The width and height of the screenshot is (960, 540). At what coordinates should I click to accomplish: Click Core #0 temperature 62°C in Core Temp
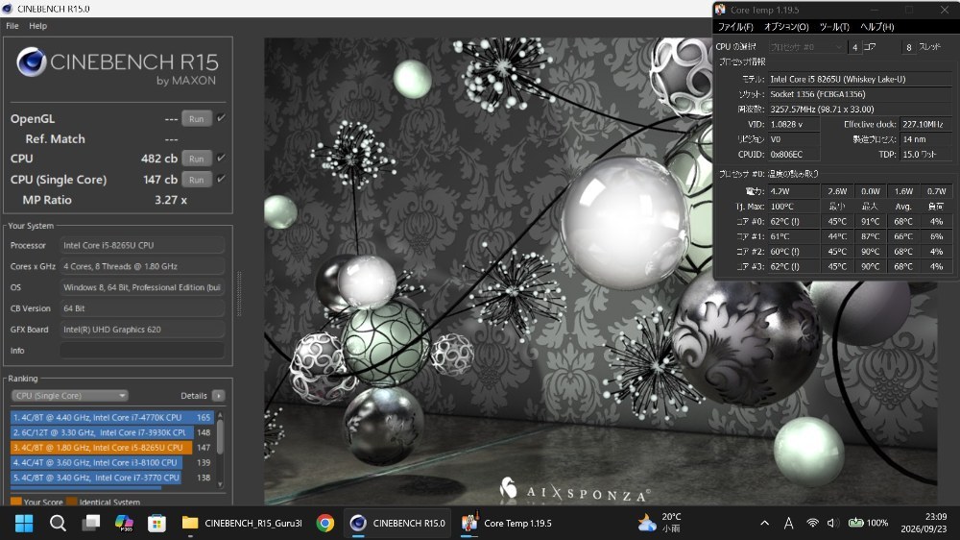[794, 221]
